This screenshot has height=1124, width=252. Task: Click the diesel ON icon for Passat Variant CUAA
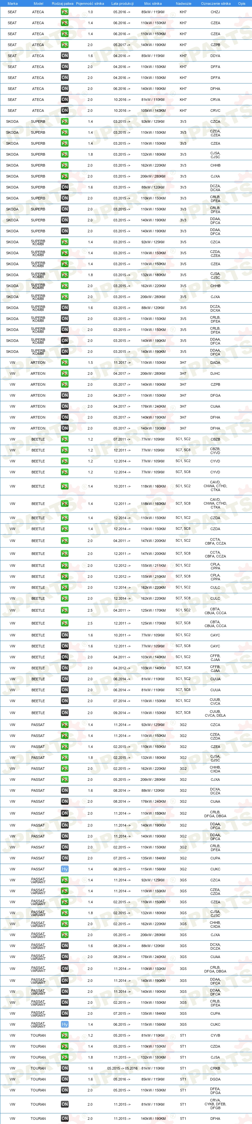tap(64, 957)
